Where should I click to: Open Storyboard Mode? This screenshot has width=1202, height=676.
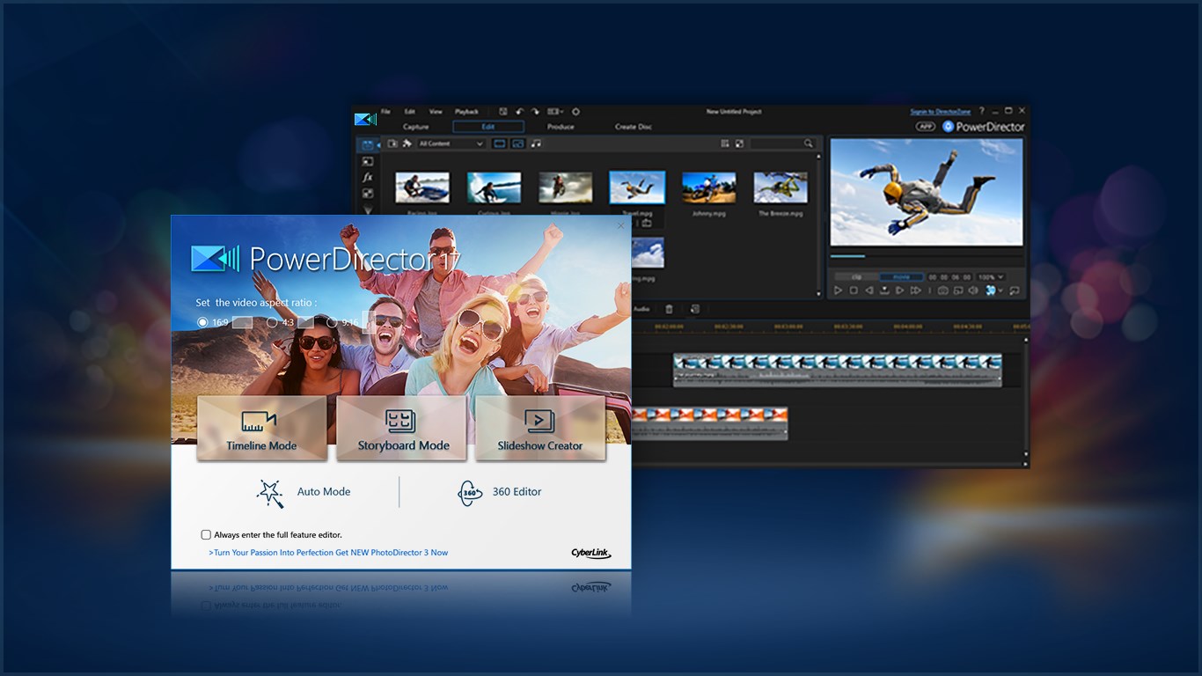(x=401, y=428)
